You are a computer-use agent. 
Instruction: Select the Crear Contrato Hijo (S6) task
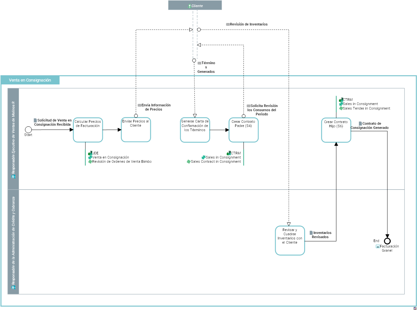(x=336, y=130)
